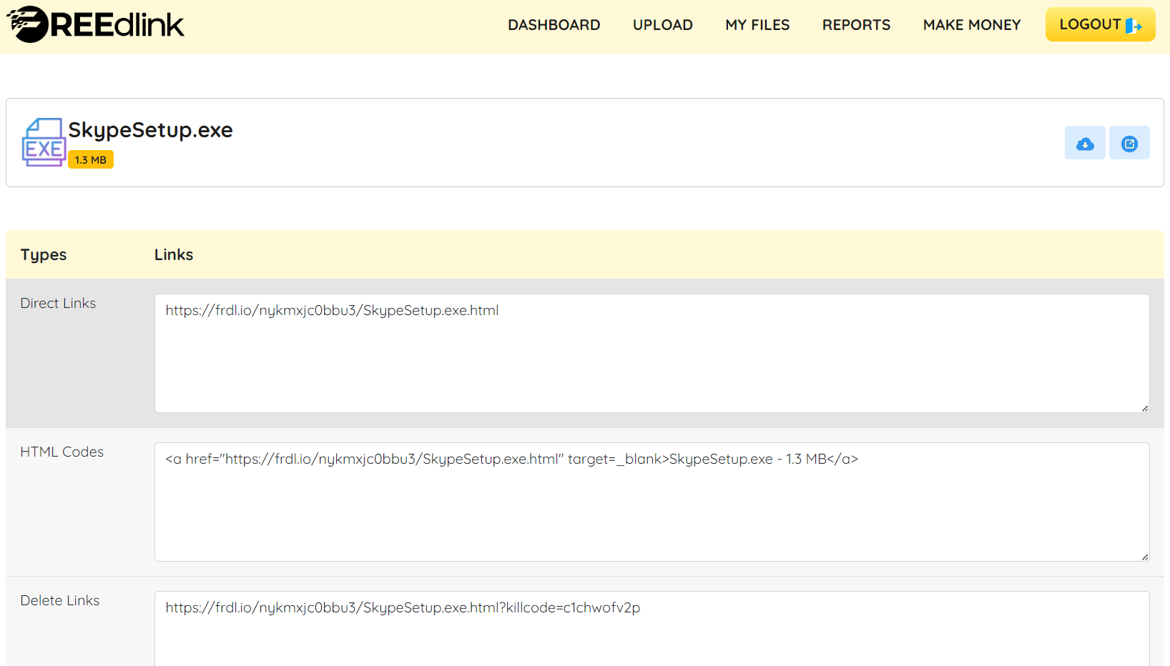Open the REPORTS page

(856, 25)
